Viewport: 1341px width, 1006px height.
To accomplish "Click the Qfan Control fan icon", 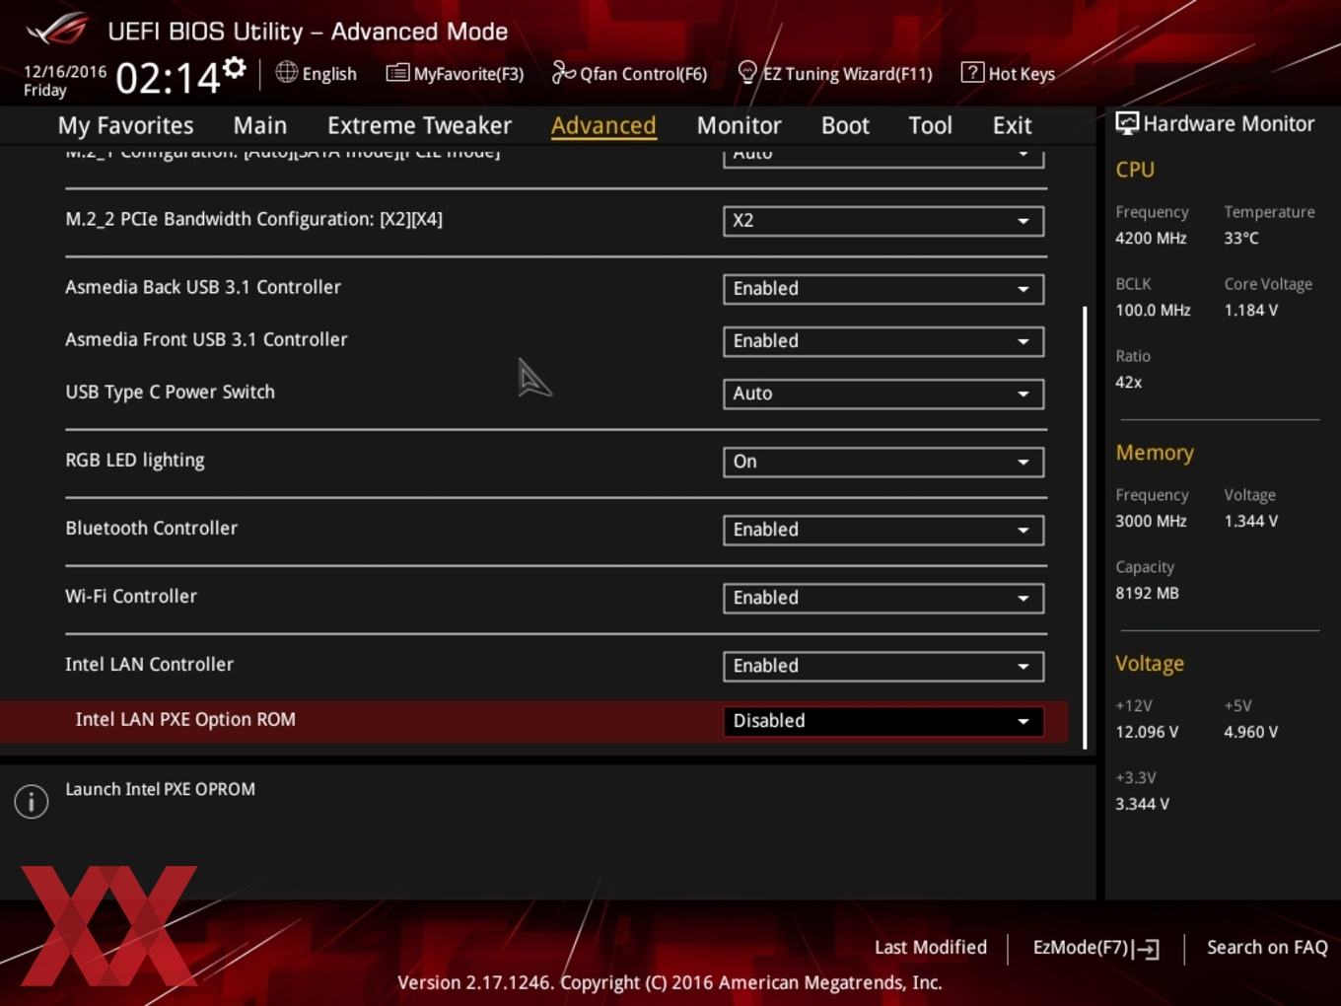I will (563, 72).
